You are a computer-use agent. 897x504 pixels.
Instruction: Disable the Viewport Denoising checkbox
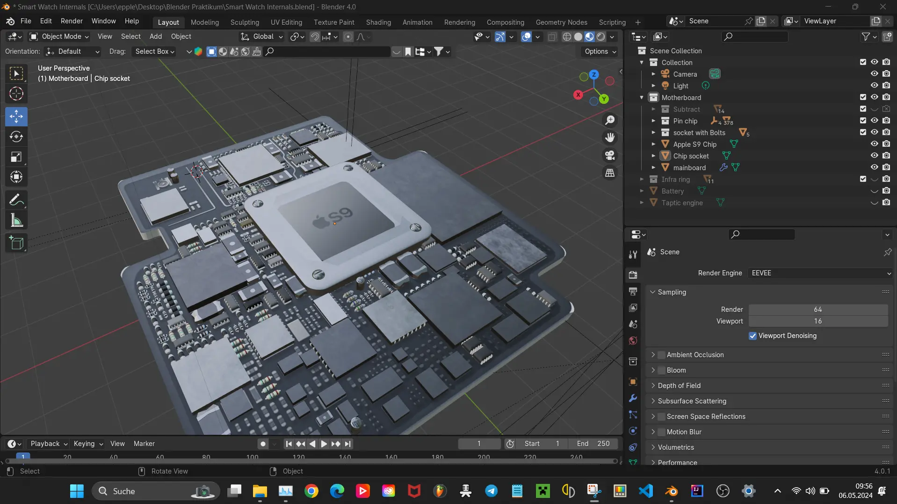(752, 336)
